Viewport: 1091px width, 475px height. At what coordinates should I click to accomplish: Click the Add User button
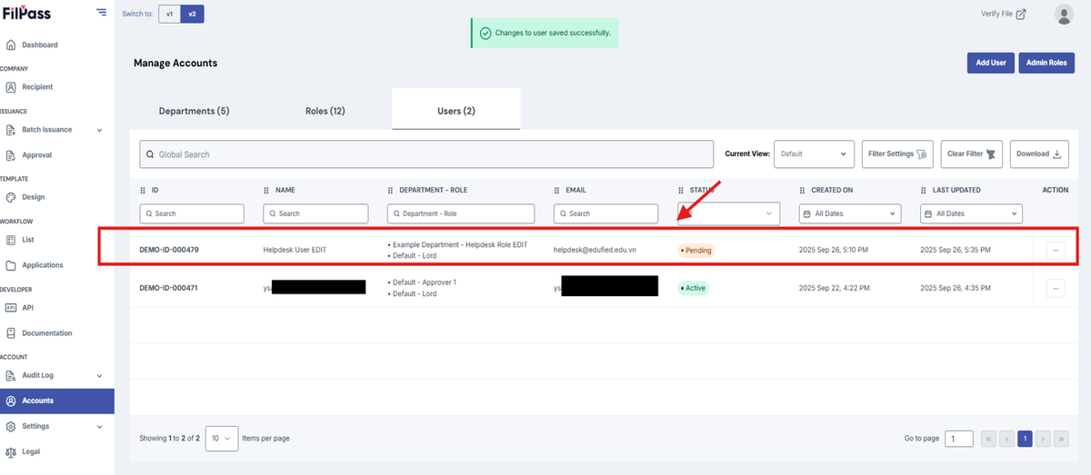pos(990,63)
